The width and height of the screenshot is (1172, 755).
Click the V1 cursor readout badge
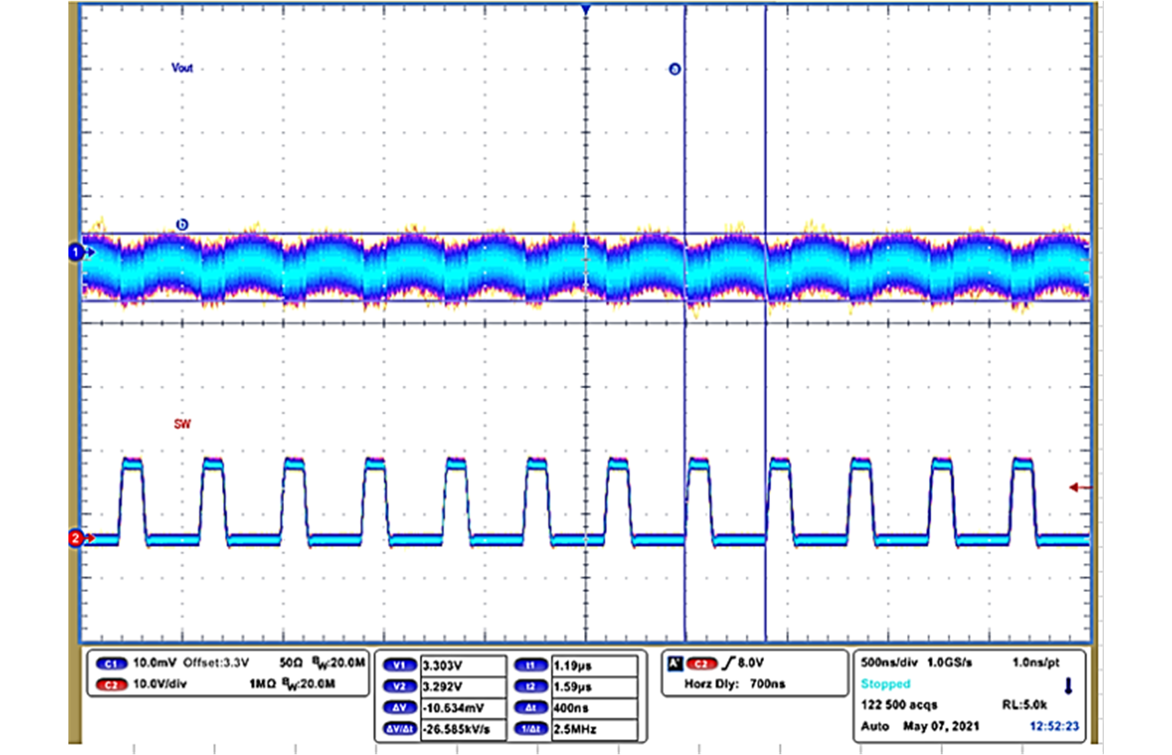click(x=399, y=666)
